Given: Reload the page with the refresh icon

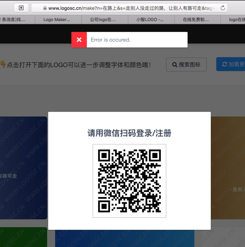Looking at the screenshot, I should click(x=223, y=8).
